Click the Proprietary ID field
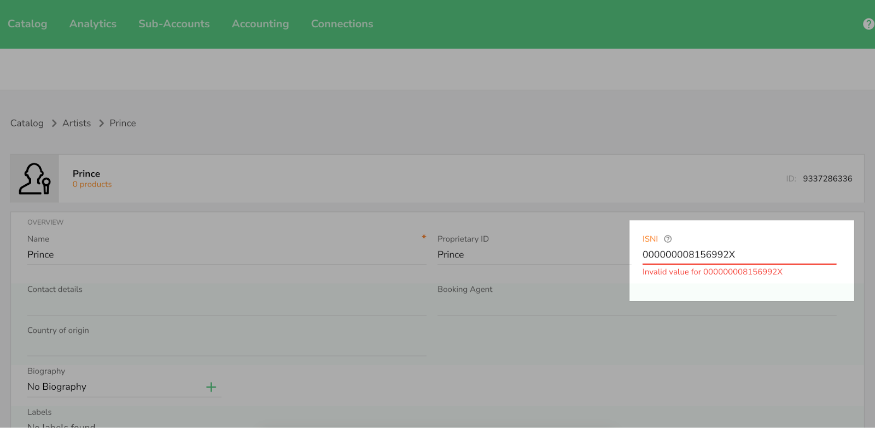875x428 pixels. pyautogui.click(x=534, y=255)
